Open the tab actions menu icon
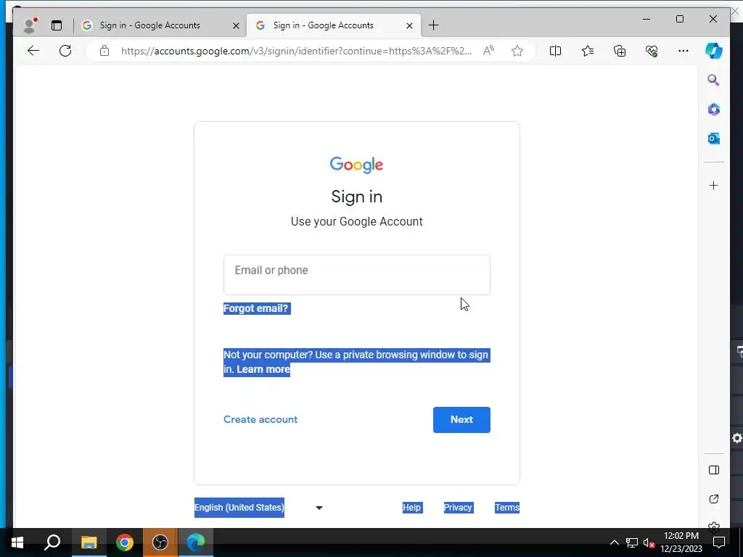 coord(57,25)
